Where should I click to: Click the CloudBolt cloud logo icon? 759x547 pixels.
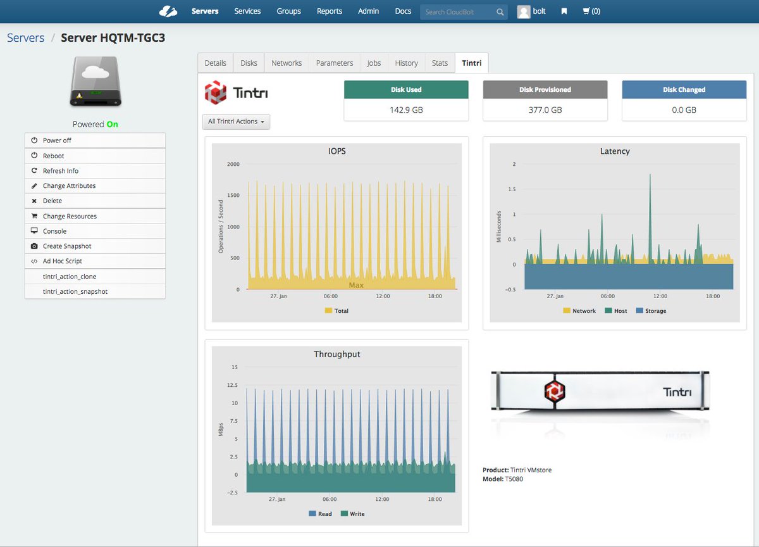168,11
